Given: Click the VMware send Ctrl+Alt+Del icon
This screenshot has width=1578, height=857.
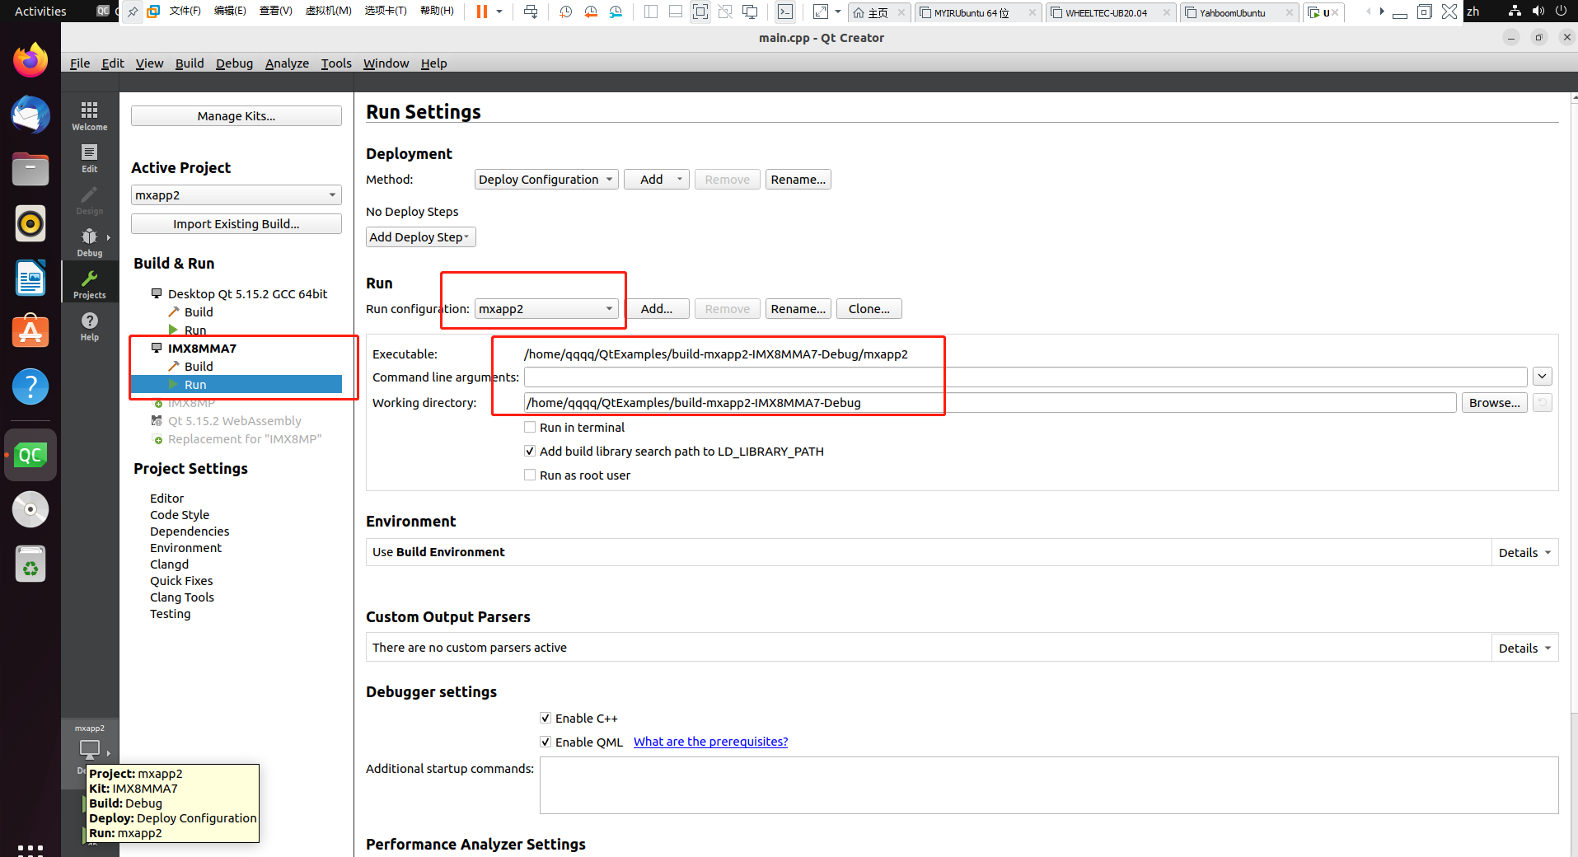Looking at the screenshot, I should click(x=531, y=12).
